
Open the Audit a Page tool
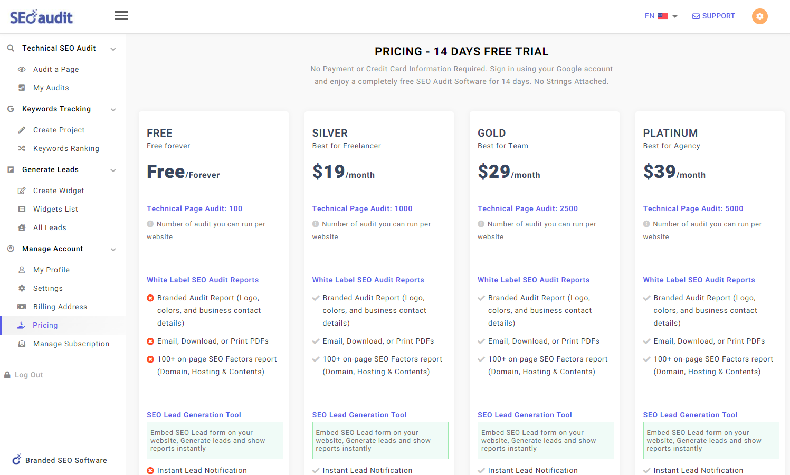(56, 69)
